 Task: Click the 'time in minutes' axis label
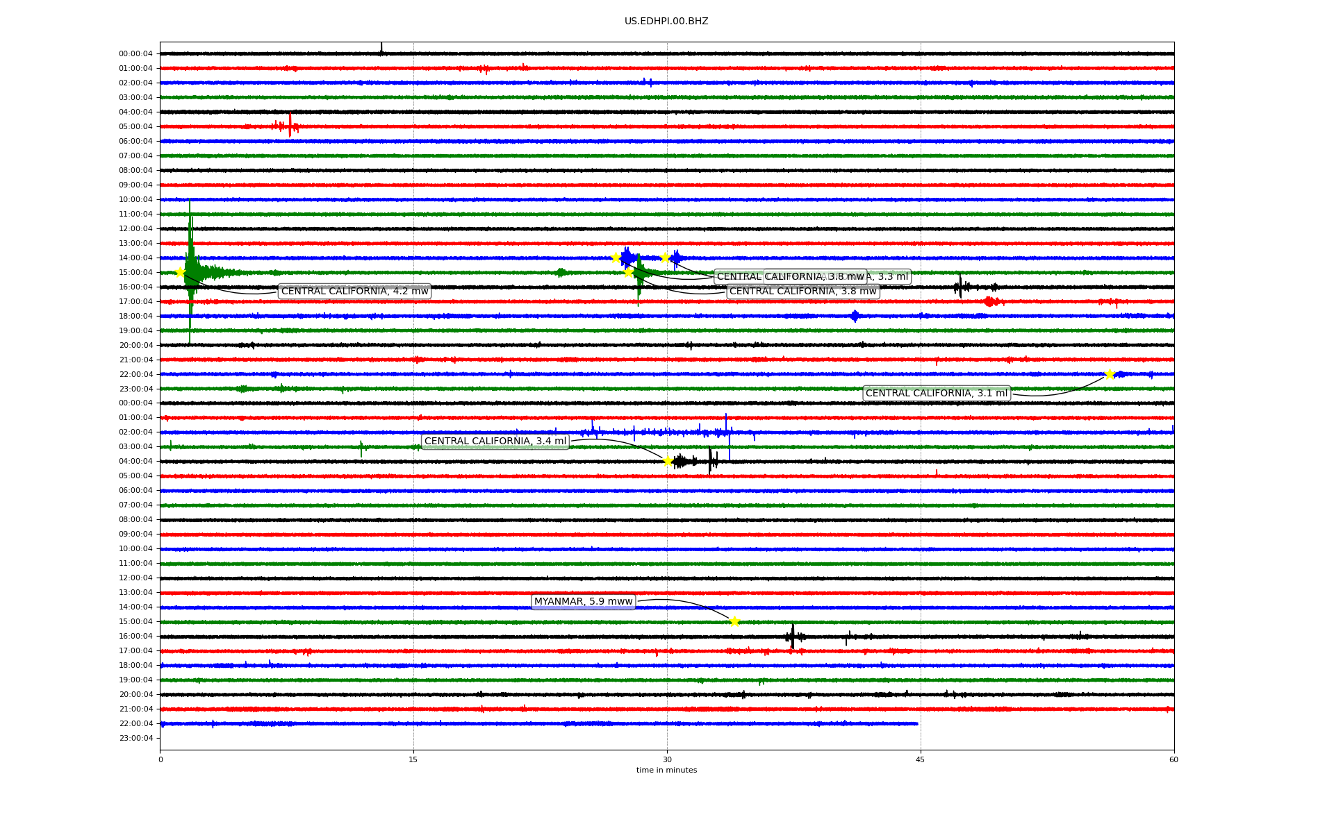pyautogui.click(x=666, y=770)
